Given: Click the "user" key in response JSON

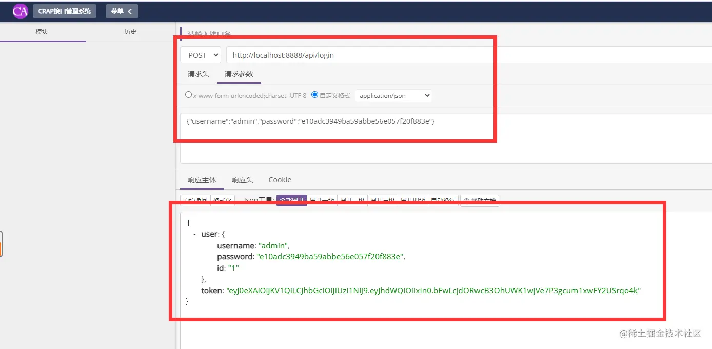Looking at the screenshot, I should (209, 234).
